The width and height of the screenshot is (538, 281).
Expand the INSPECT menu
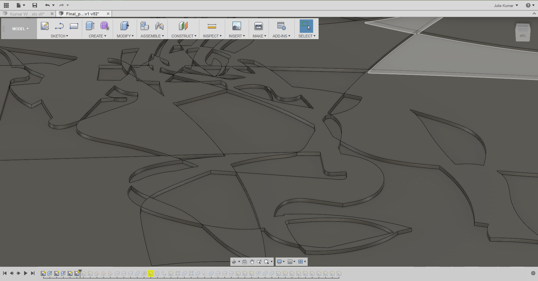click(x=212, y=36)
